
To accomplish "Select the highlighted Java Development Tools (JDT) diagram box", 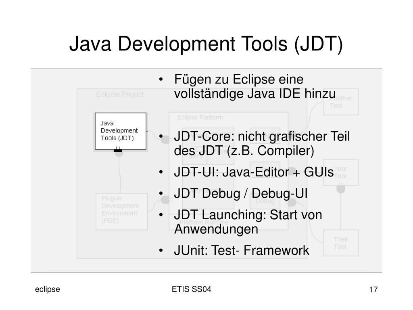I will pyautogui.click(x=120, y=131).
